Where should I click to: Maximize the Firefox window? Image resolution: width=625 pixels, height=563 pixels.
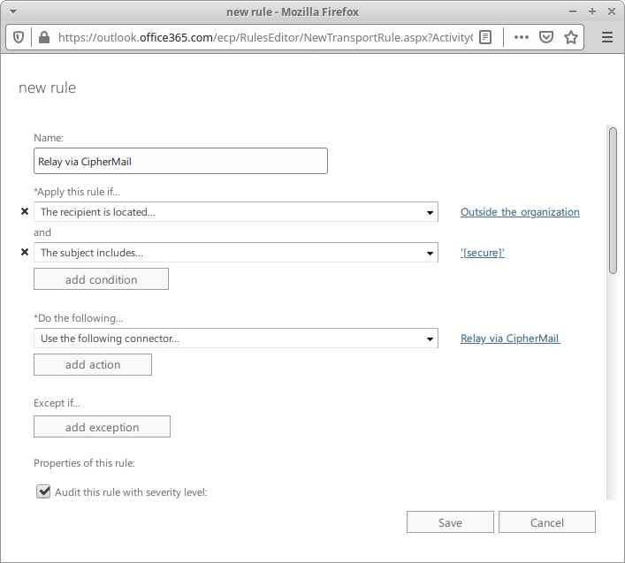[x=592, y=11]
